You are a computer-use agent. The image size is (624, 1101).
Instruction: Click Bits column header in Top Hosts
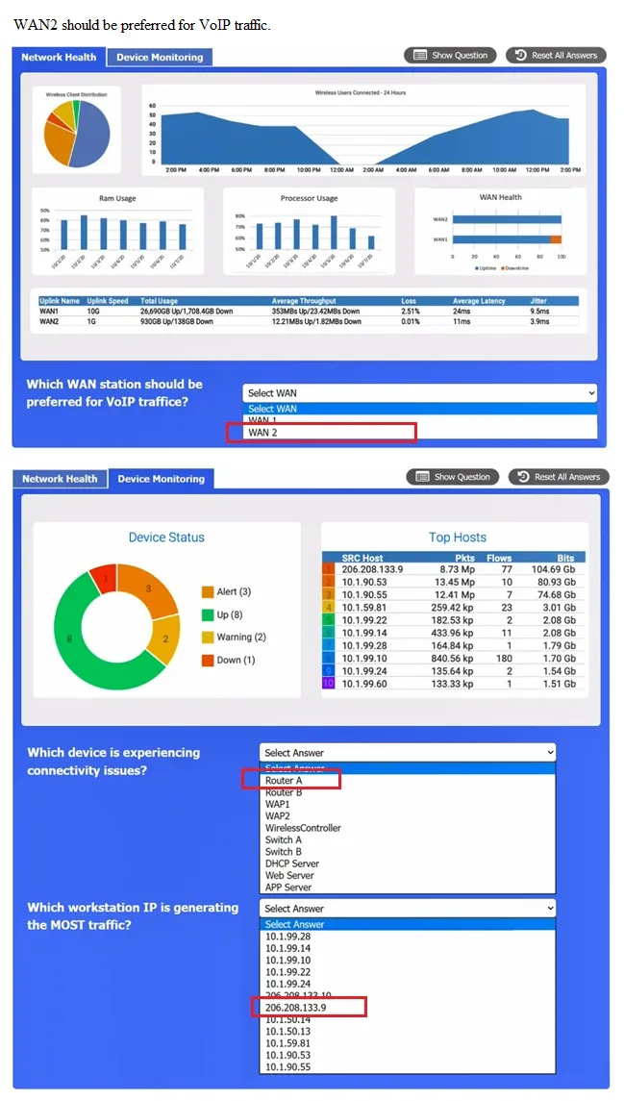point(565,559)
